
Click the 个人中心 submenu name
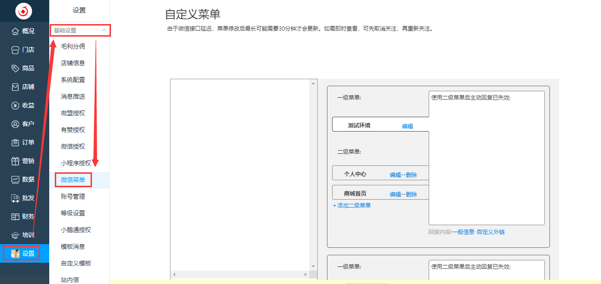[x=355, y=174]
